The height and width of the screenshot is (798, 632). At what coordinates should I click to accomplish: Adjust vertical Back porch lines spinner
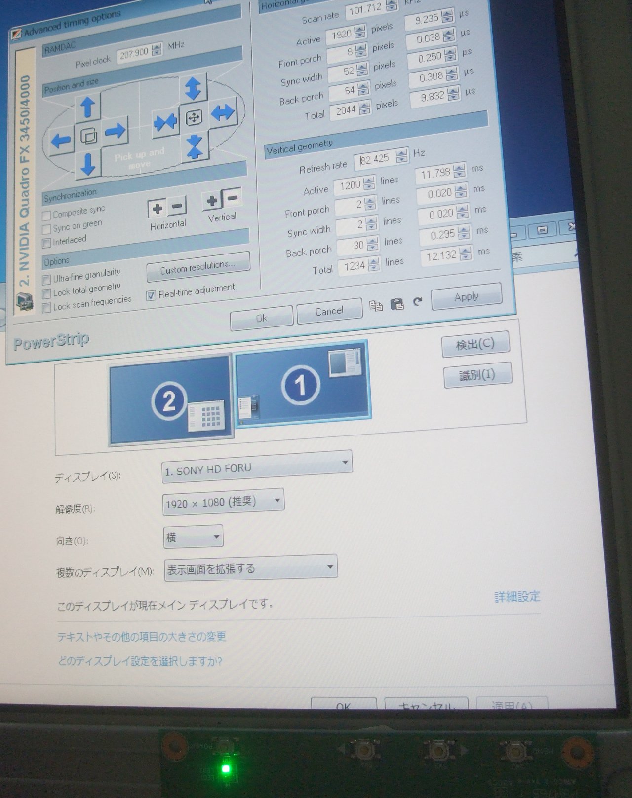pos(373,243)
